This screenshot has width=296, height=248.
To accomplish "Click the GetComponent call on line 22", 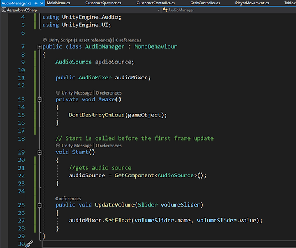I will pyautogui.click(x=135, y=175).
